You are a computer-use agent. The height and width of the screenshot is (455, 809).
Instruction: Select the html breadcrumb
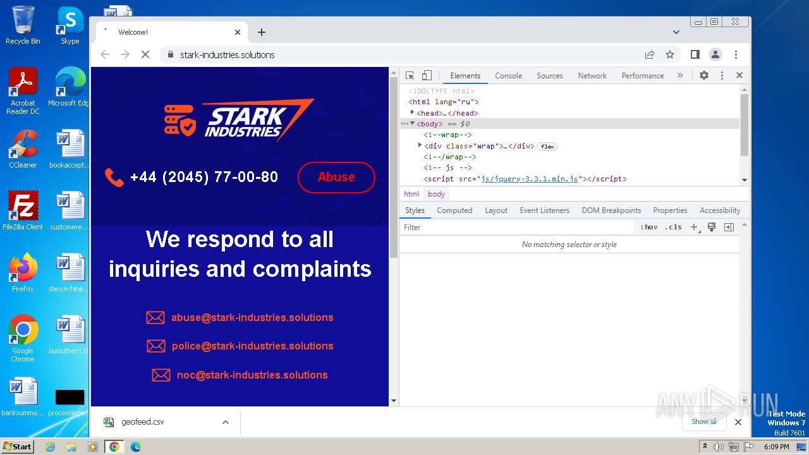tap(411, 194)
